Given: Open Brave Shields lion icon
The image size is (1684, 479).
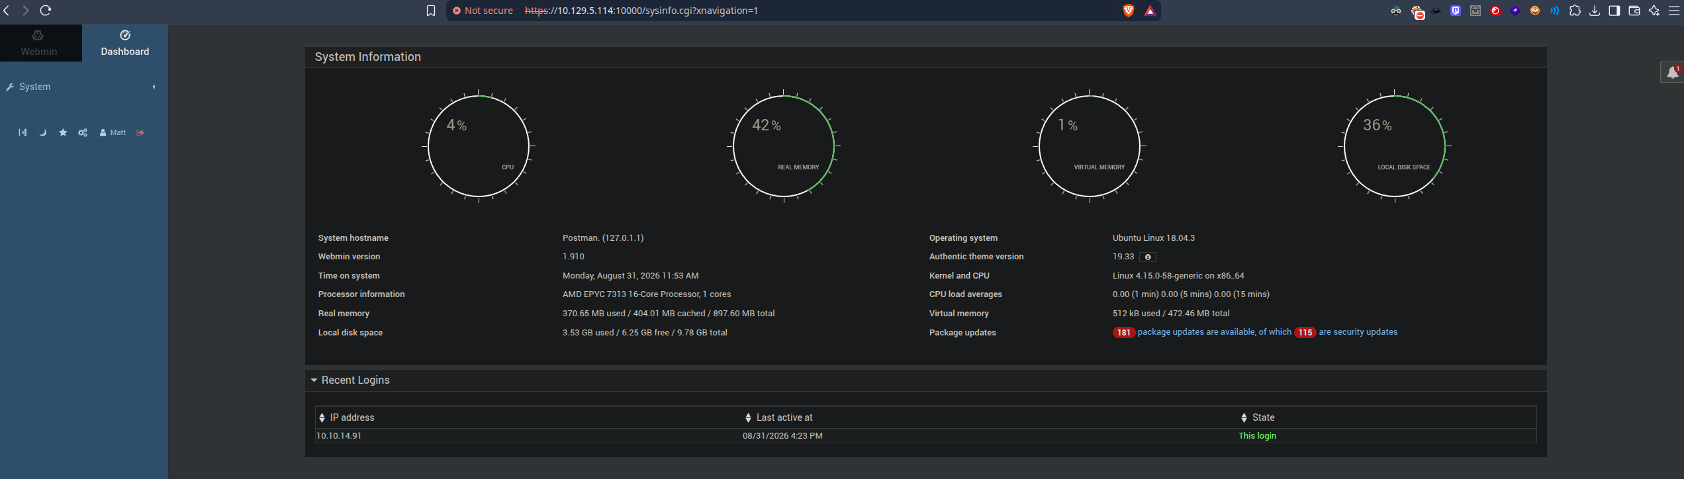Looking at the screenshot, I should point(1129,11).
